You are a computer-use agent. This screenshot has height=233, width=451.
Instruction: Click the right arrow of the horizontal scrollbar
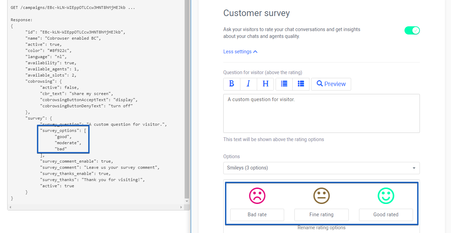coord(181,207)
